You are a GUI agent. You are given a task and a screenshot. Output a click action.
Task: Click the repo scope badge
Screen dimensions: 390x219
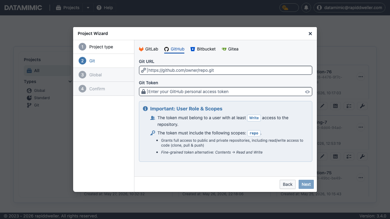click(x=254, y=133)
